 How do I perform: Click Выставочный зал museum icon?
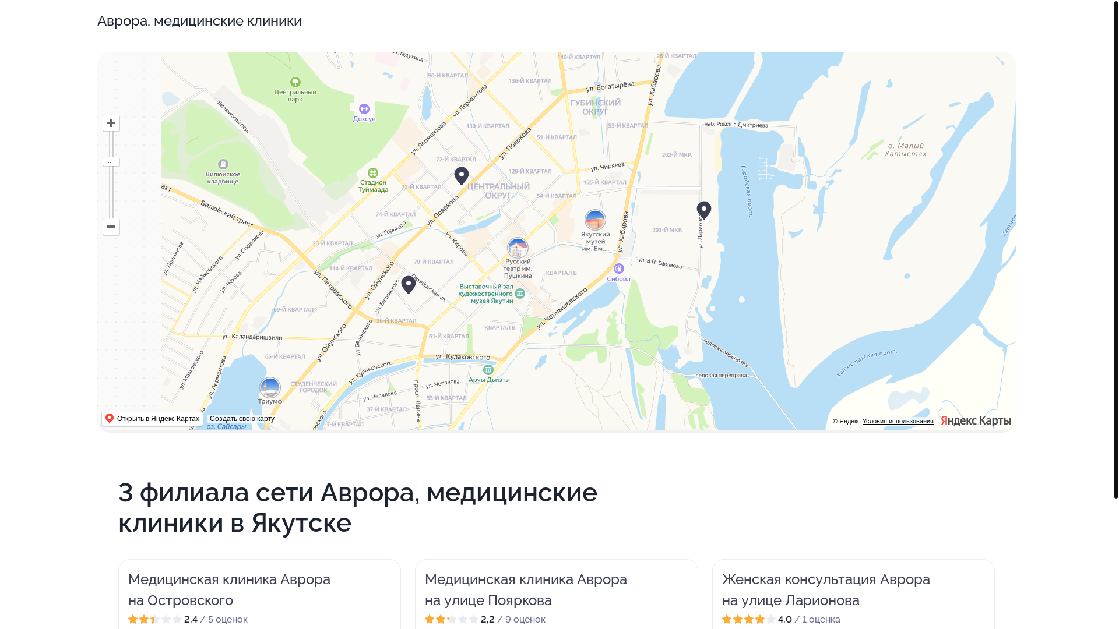[x=520, y=294]
